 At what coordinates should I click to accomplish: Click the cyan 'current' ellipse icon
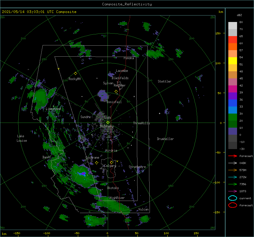click(x=233, y=198)
